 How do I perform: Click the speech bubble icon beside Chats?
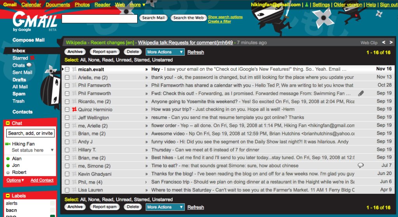point(29,65)
